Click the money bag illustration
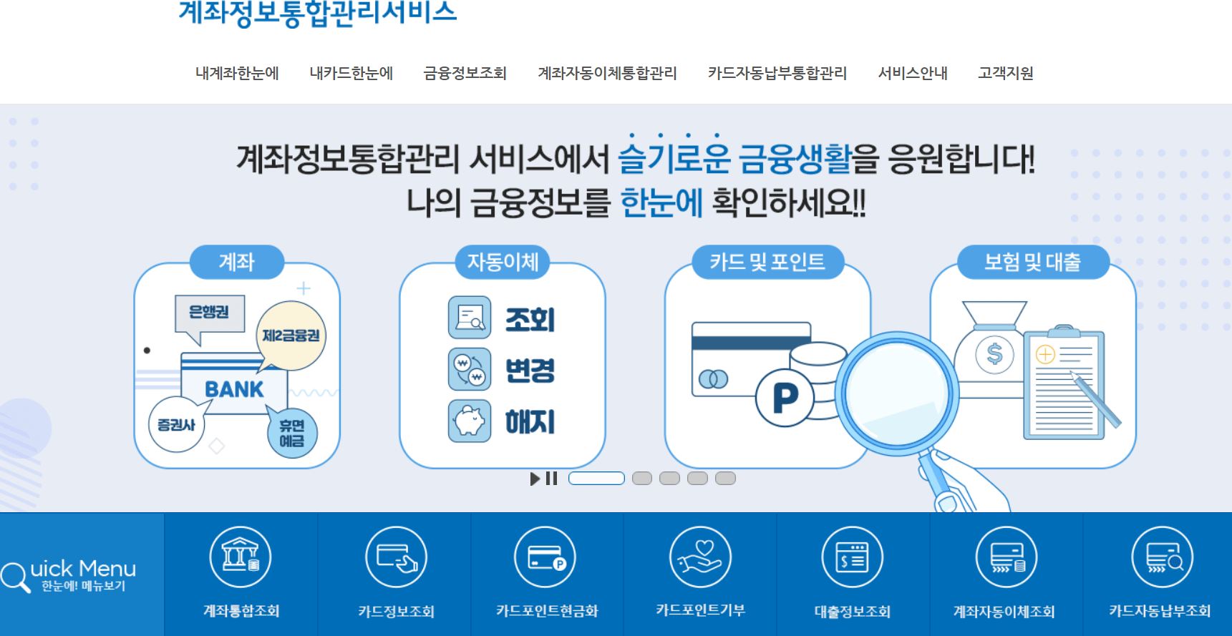 (x=994, y=349)
